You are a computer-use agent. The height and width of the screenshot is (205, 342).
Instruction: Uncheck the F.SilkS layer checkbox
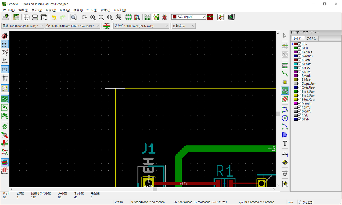(300, 68)
